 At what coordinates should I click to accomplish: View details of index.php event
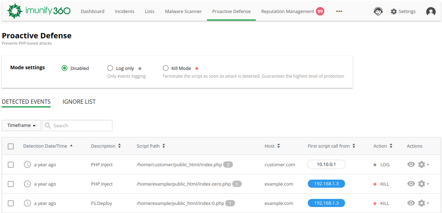(x=411, y=164)
